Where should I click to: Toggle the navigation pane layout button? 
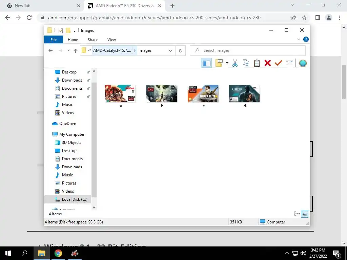click(206, 63)
